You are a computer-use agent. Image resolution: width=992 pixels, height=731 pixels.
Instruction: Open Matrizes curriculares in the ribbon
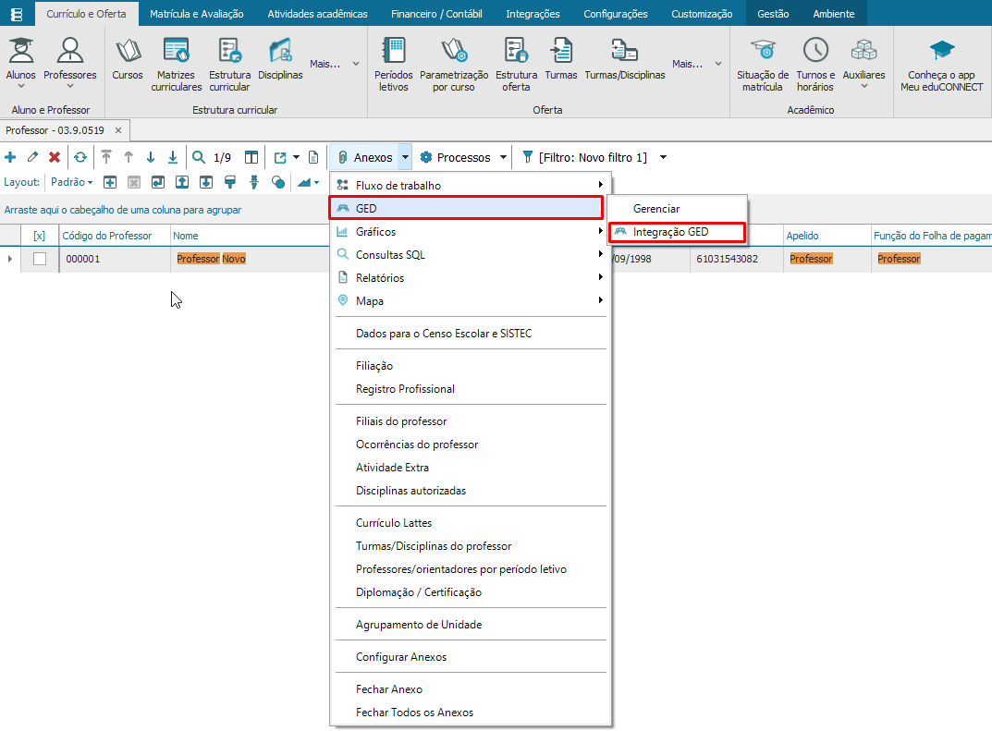(176, 65)
